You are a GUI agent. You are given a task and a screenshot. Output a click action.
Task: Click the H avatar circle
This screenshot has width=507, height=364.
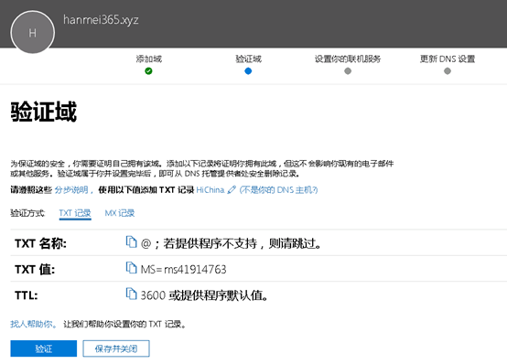(x=32, y=32)
